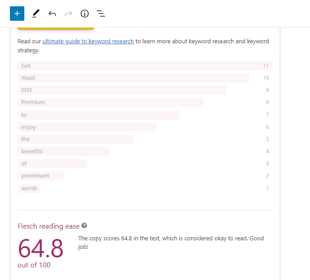Click the Flesch reading ease heading
This screenshot has height=280, width=310.
49,226
